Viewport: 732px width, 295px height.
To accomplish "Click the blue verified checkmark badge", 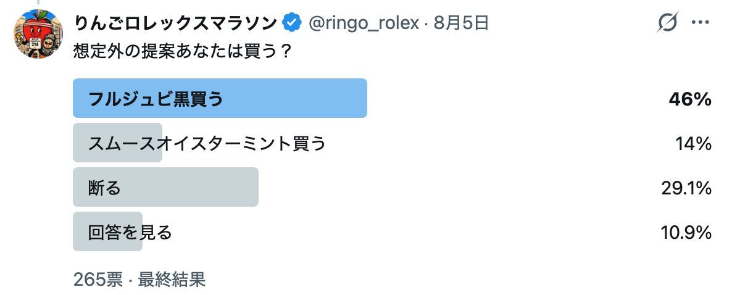I will [293, 22].
